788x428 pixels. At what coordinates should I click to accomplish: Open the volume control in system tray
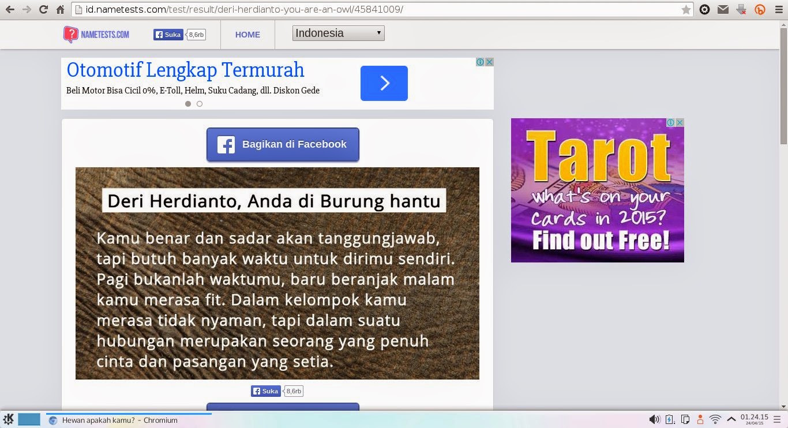[x=655, y=419]
